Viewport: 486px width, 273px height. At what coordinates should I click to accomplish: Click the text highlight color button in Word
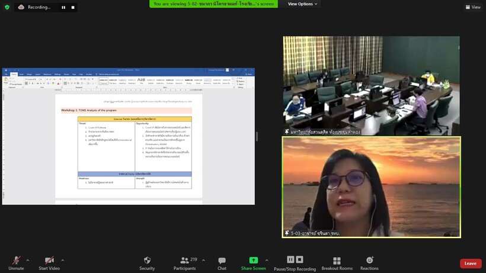click(53, 83)
